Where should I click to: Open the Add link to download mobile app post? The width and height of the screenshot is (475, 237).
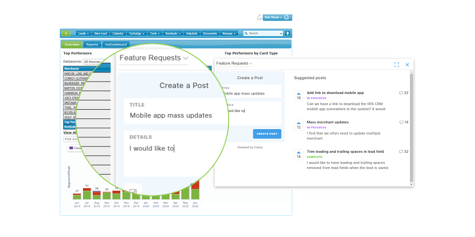(x=335, y=93)
